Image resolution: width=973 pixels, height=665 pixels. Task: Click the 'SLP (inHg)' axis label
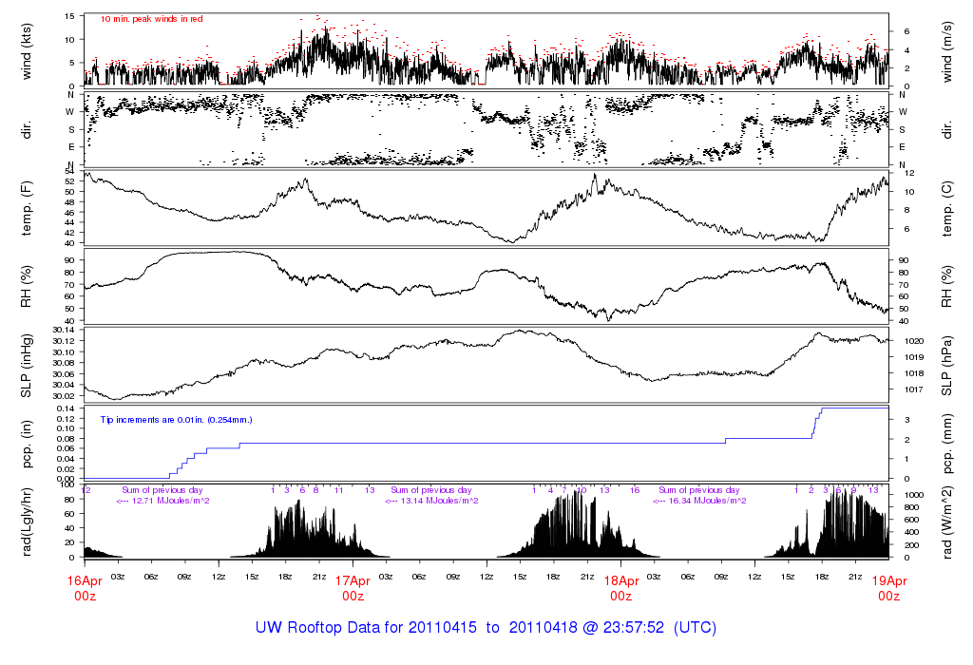(27, 366)
